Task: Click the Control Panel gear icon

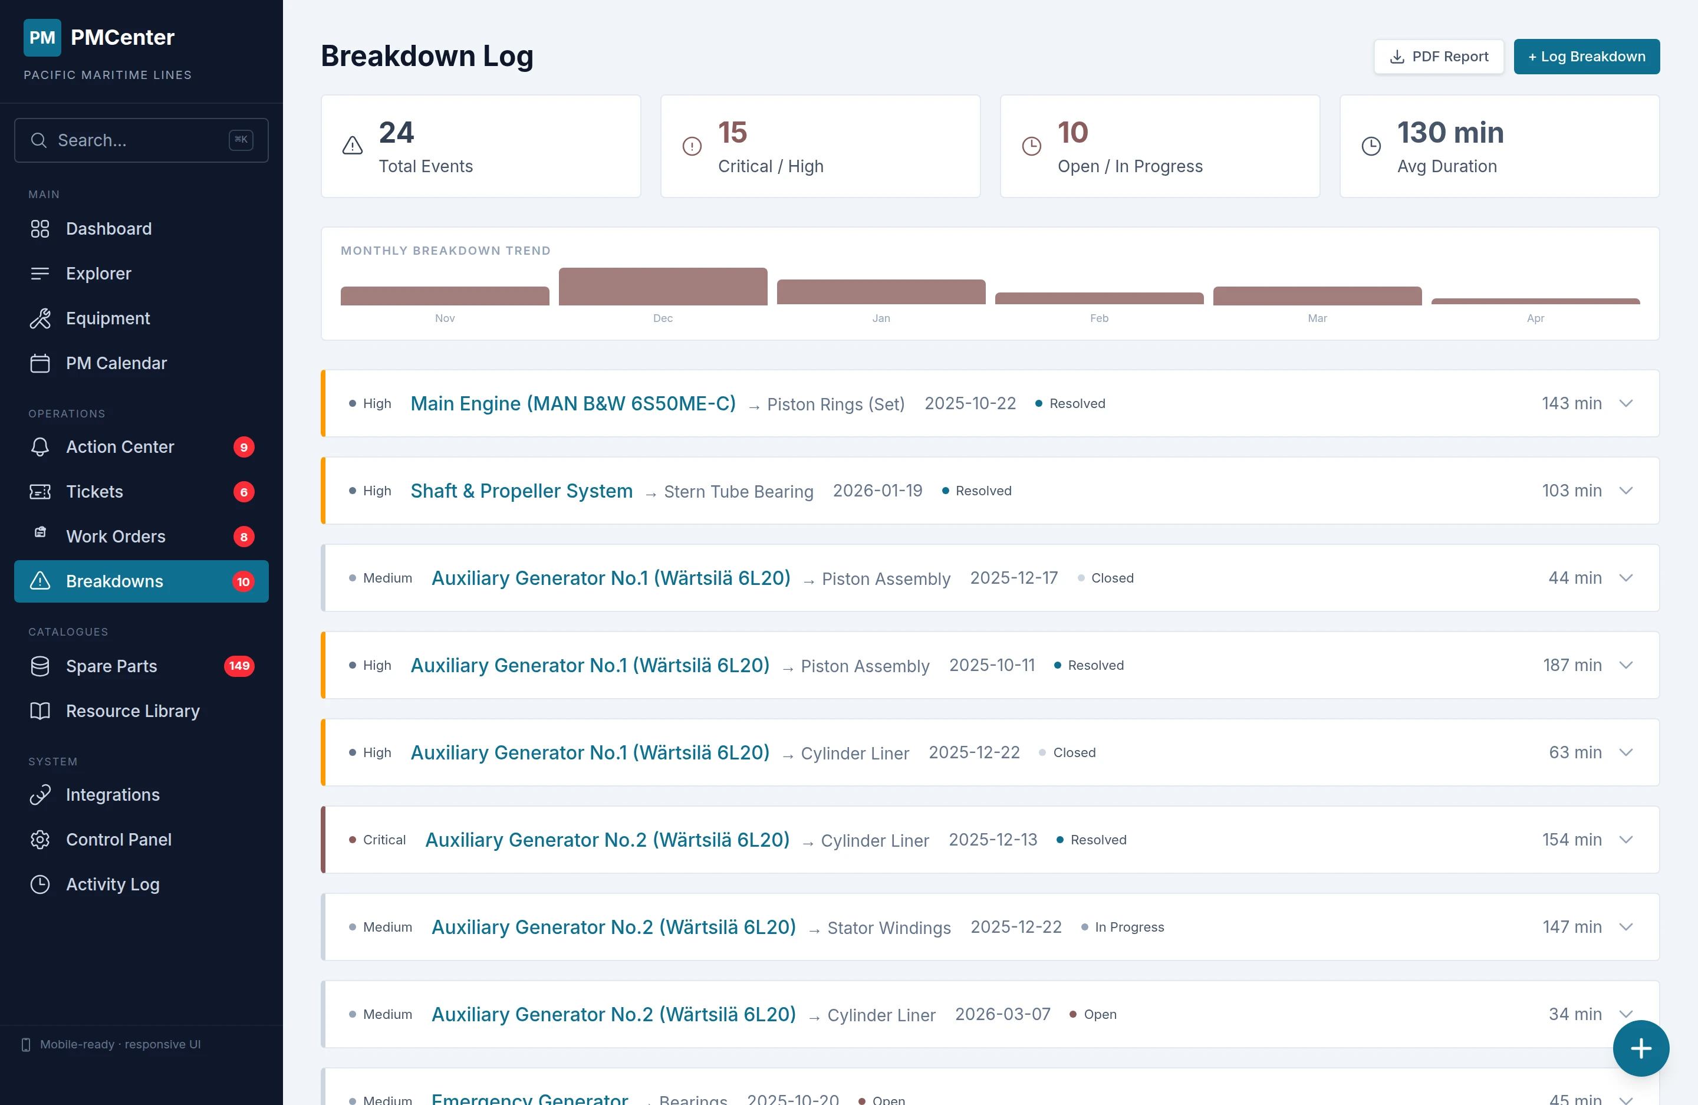Action: [x=40, y=840]
